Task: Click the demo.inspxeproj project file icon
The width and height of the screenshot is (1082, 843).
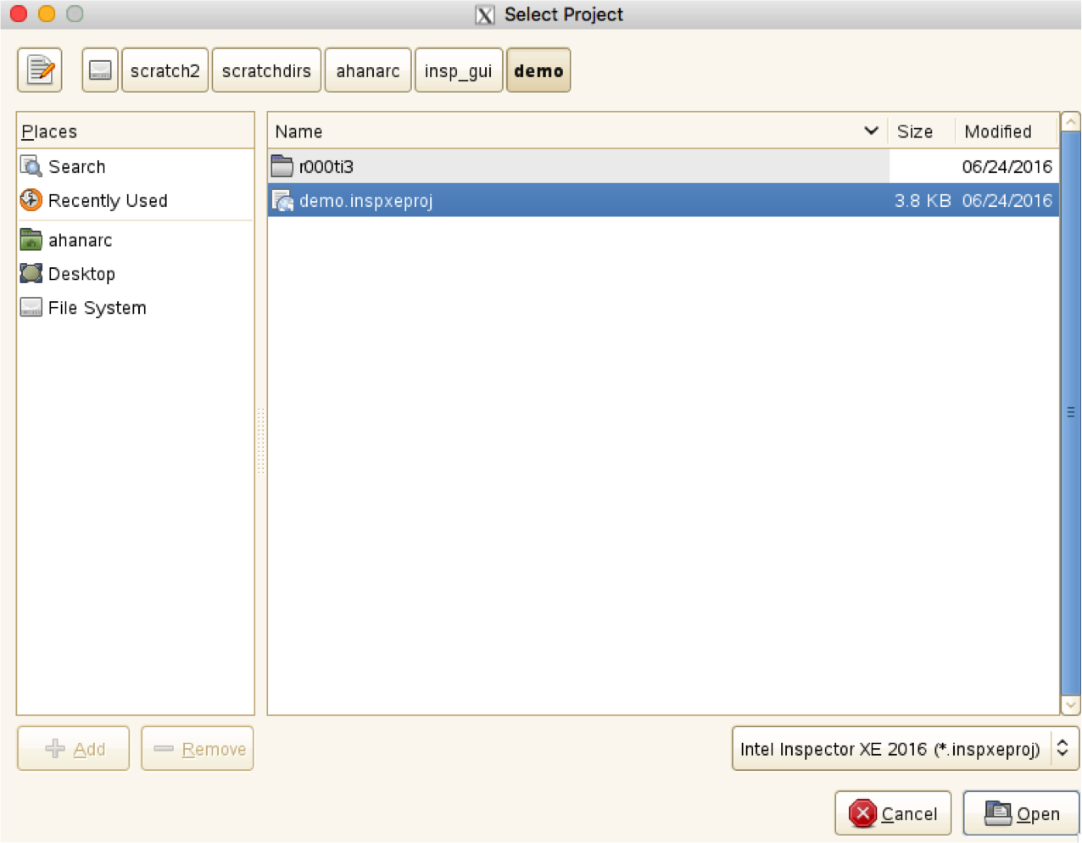Action: pyautogui.click(x=282, y=200)
